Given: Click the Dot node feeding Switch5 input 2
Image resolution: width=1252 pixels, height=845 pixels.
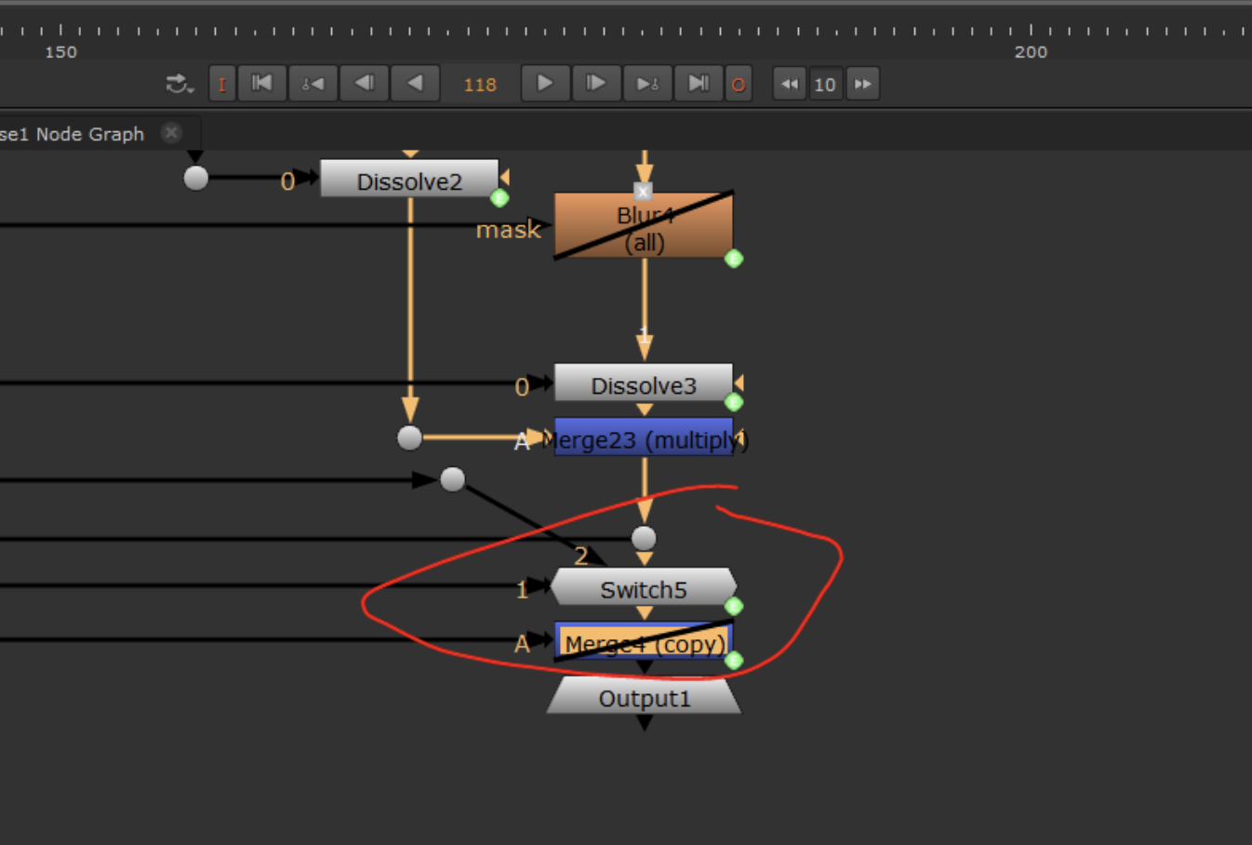Looking at the screenshot, I should click(x=452, y=479).
